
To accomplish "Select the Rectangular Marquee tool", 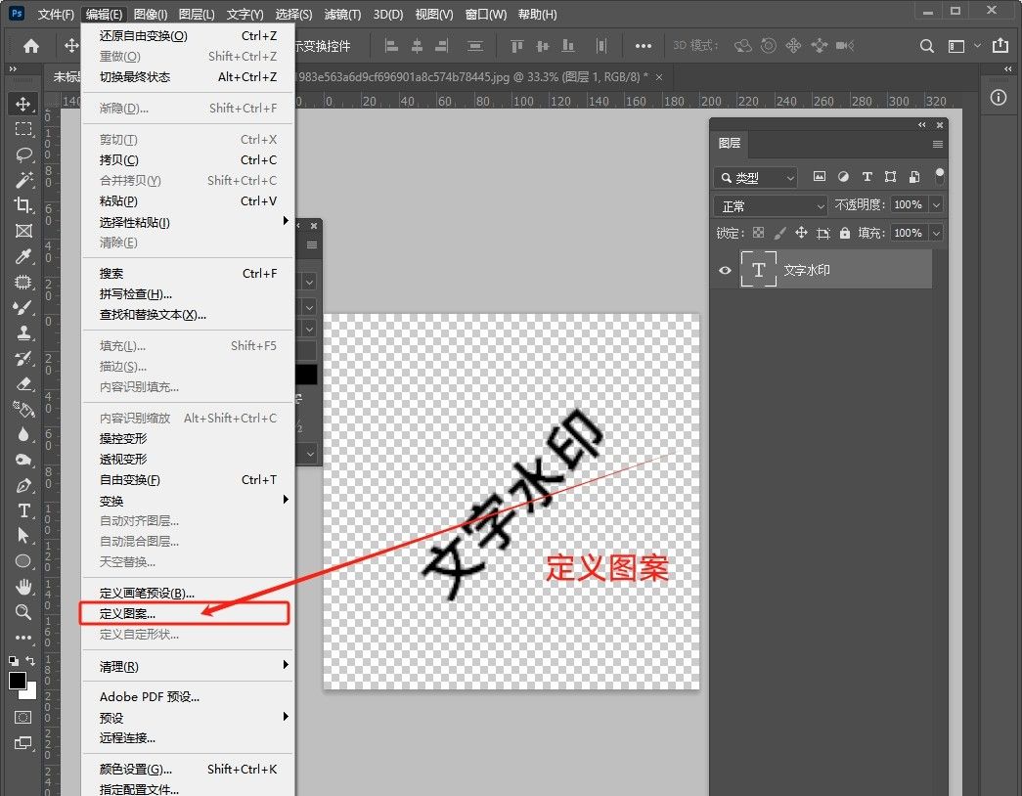I will point(23,129).
